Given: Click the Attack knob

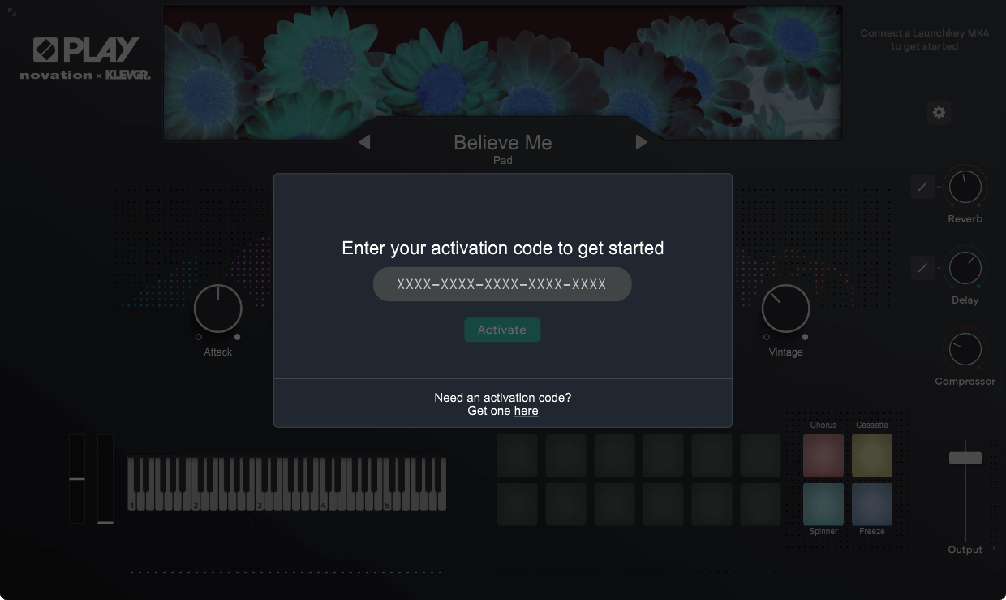Looking at the screenshot, I should tap(217, 309).
